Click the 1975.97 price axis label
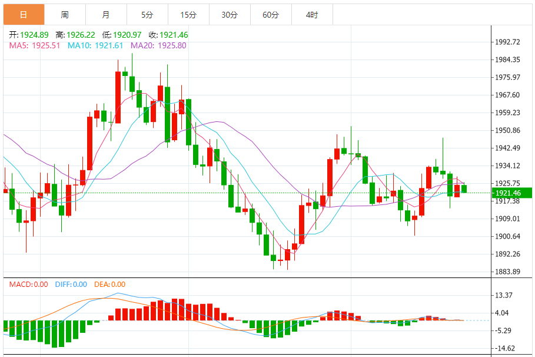This screenshot has height=357, width=535. tap(508, 77)
